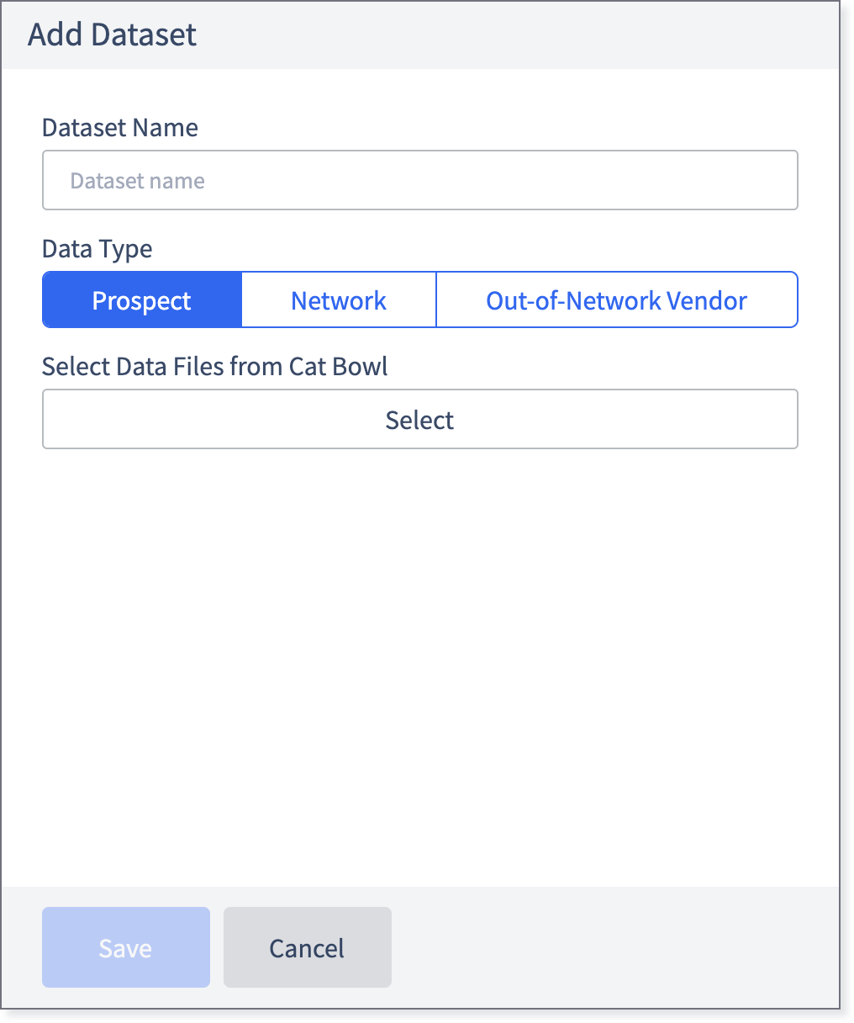Click the Save button
This screenshot has width=854, height=1023.
point(126,947)
